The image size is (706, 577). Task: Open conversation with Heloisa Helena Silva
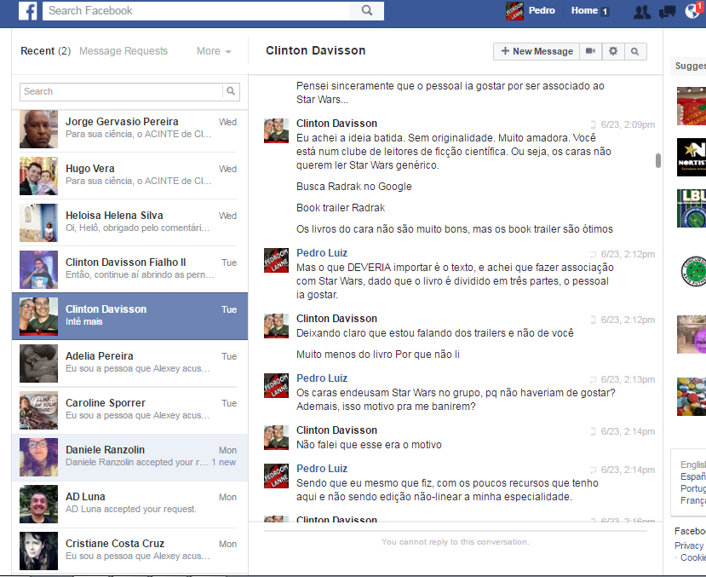129,223
